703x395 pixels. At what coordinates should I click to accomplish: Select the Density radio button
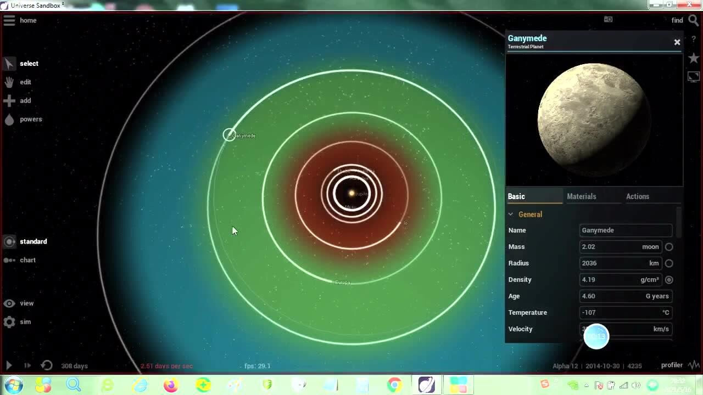coord(669,280)
